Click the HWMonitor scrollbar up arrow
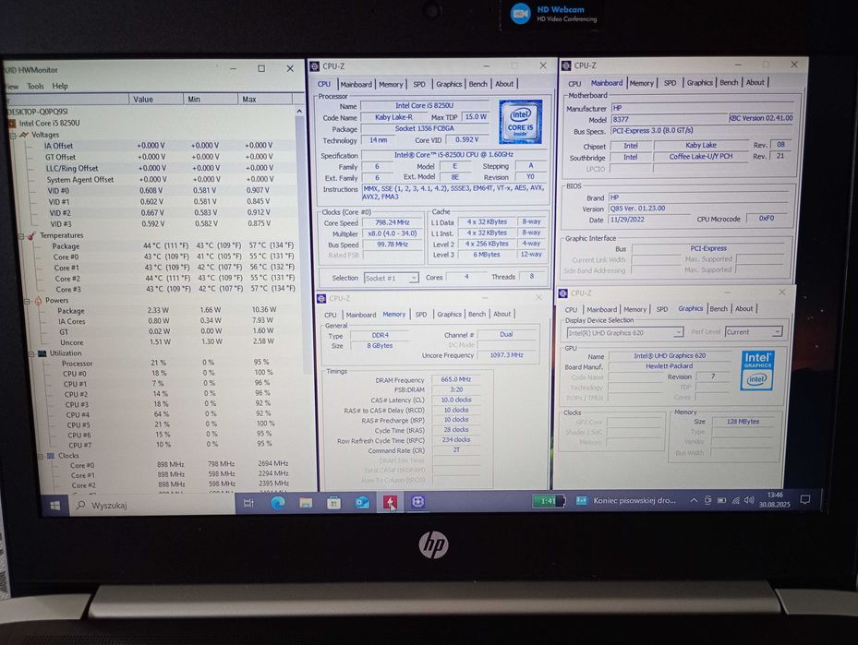 pyautogui.click(x=299, y=111)
